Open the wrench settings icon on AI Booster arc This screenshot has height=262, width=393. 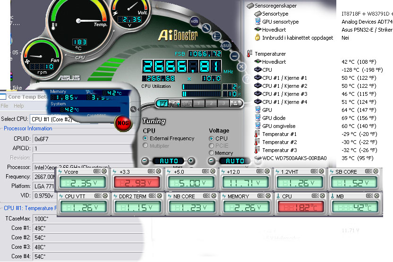(206, 28)
